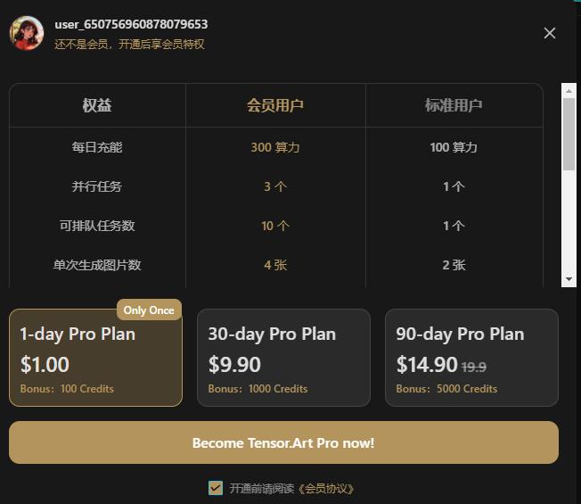
Task: Close the membership dialog with X icon
Action: 550,33
